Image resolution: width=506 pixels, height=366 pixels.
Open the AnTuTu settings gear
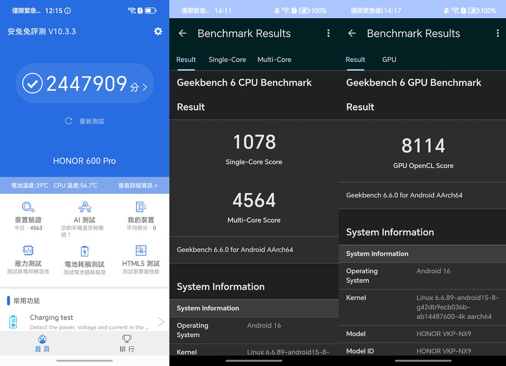[x=158, y=31]
